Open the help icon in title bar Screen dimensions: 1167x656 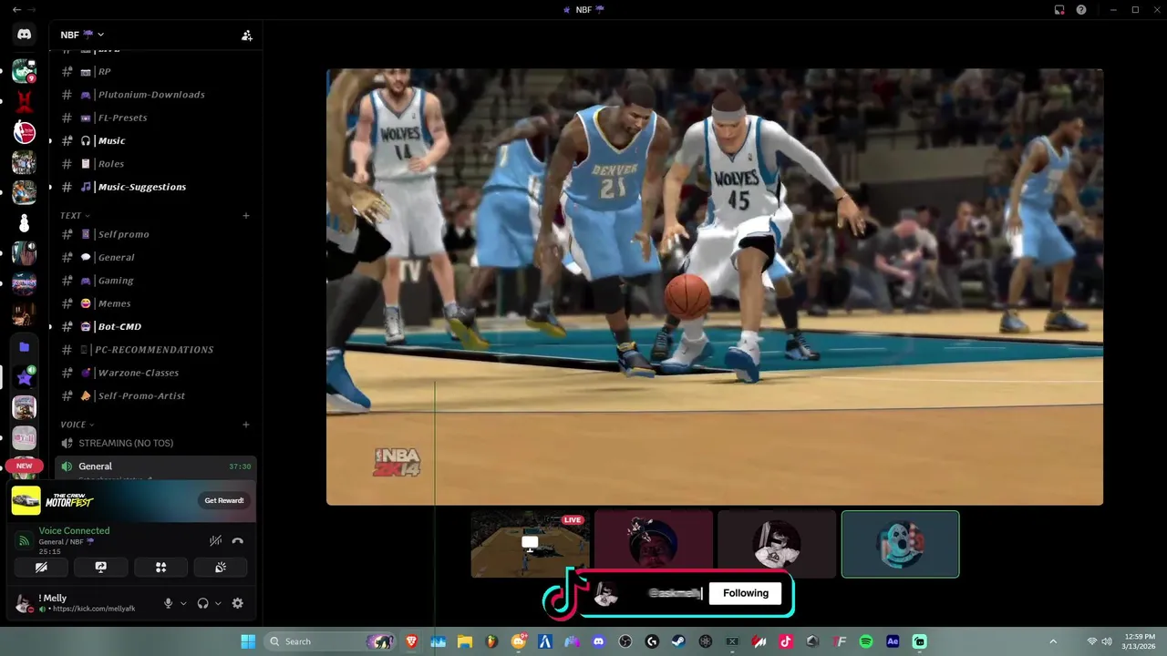coord(1081,10)
